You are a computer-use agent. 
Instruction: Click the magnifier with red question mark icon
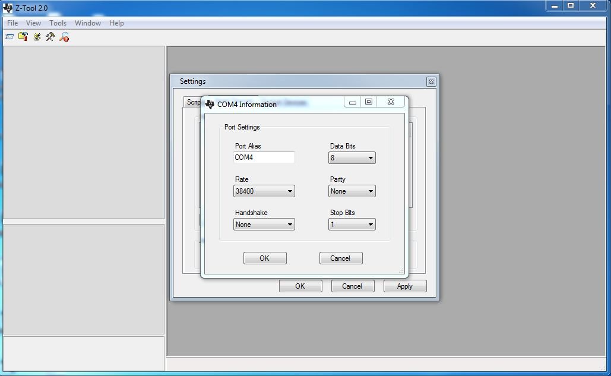point(64,37)
